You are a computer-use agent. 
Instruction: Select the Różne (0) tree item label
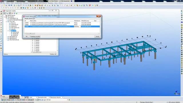[x=13, y=23]
